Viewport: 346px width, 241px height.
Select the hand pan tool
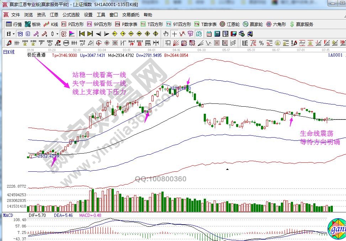click(x=166, y=34)
